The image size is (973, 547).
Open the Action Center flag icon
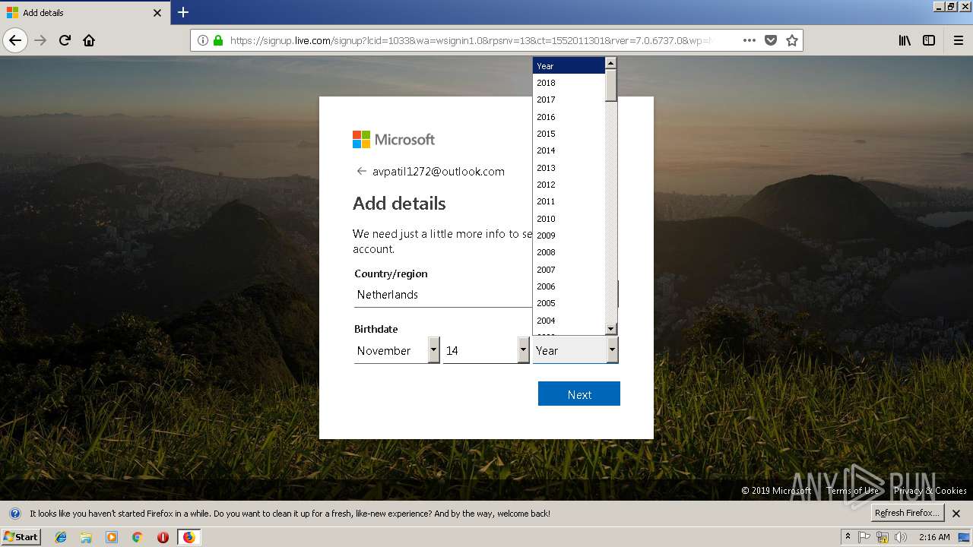[864, 537]
